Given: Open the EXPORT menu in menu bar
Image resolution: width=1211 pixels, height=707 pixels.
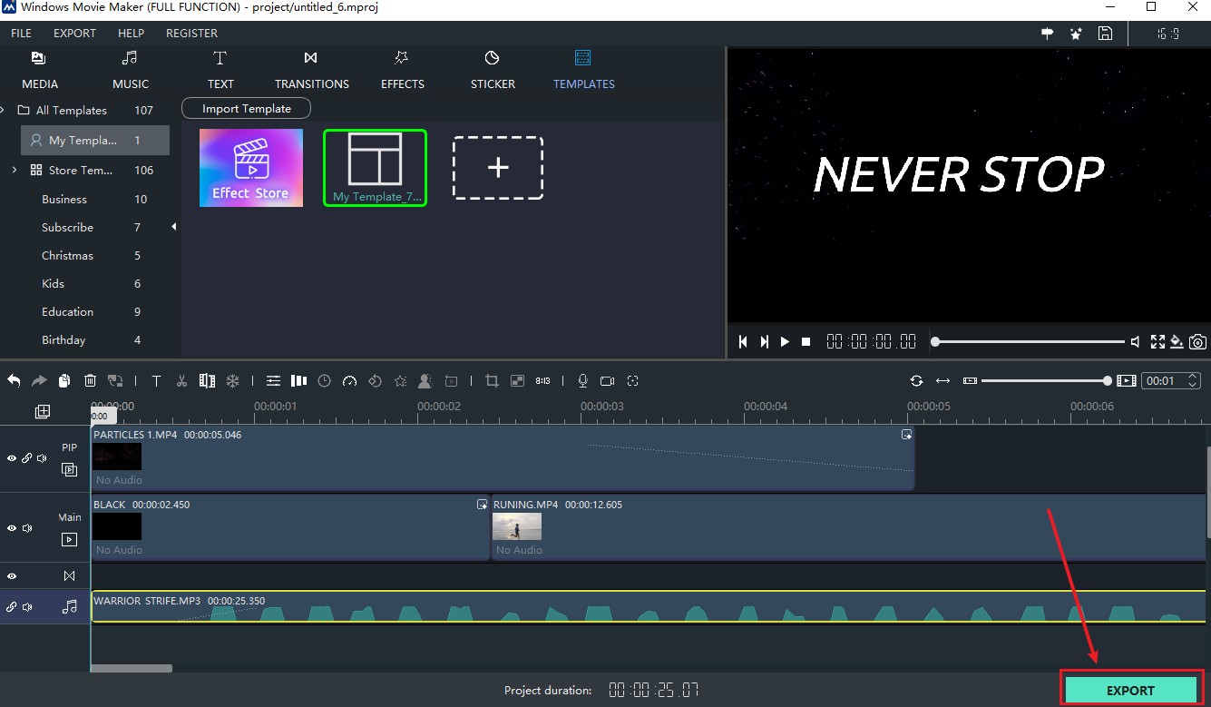Looking at the screenshot, I should (x=74, y=33).
